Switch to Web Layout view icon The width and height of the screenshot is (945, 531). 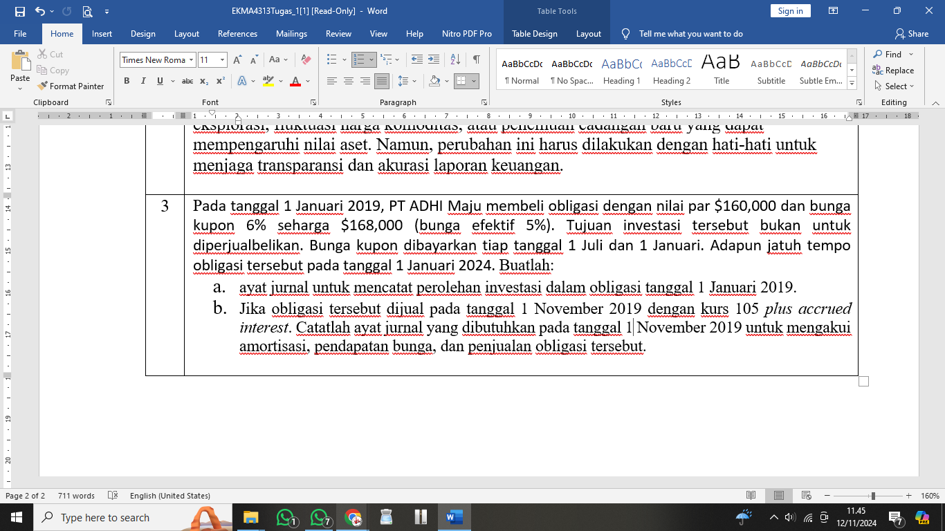(806, 496)
